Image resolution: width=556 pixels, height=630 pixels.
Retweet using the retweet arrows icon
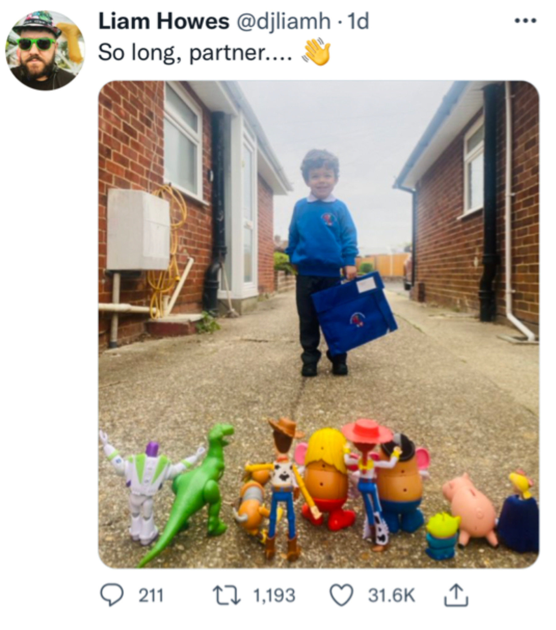pos(227,595)
